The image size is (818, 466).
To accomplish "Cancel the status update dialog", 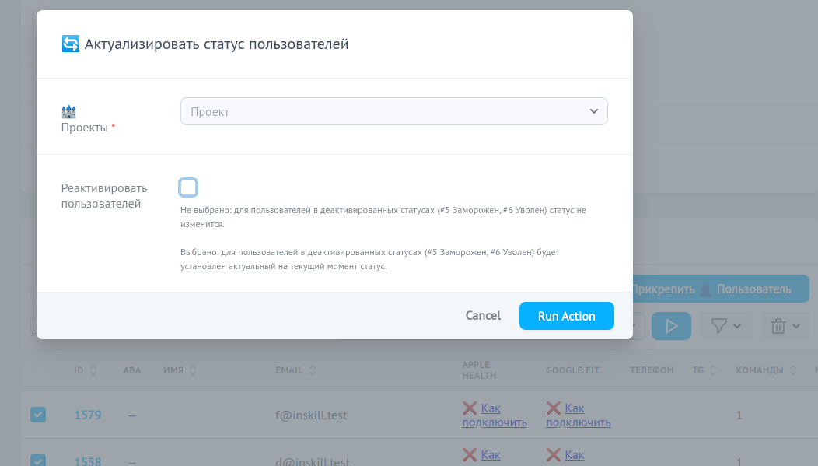I will tap(483, 316).
